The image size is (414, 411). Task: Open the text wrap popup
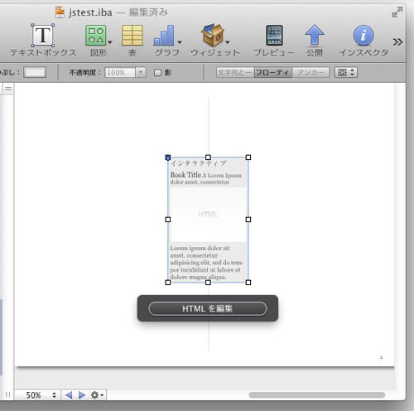coord(346,73)
